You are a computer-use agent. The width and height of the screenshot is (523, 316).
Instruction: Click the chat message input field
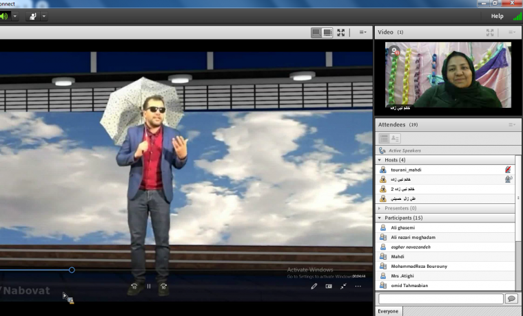tap(441, 299)
